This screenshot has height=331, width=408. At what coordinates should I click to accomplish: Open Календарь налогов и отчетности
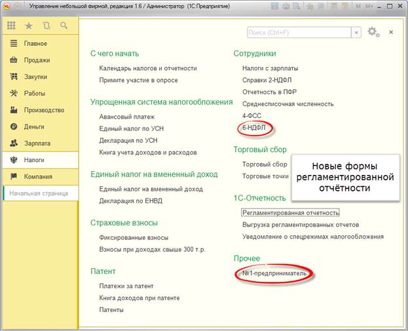click(x=148, y=68)
